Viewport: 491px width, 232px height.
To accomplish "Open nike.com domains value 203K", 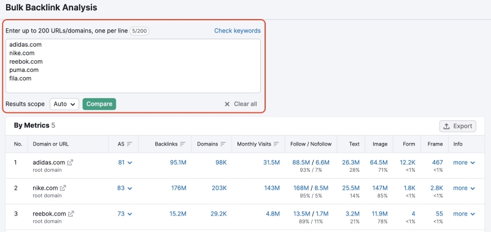I will point(219,188).
